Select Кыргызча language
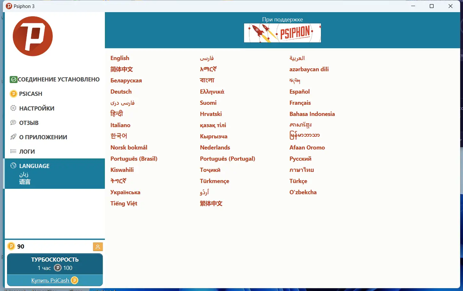 (214, 136)
